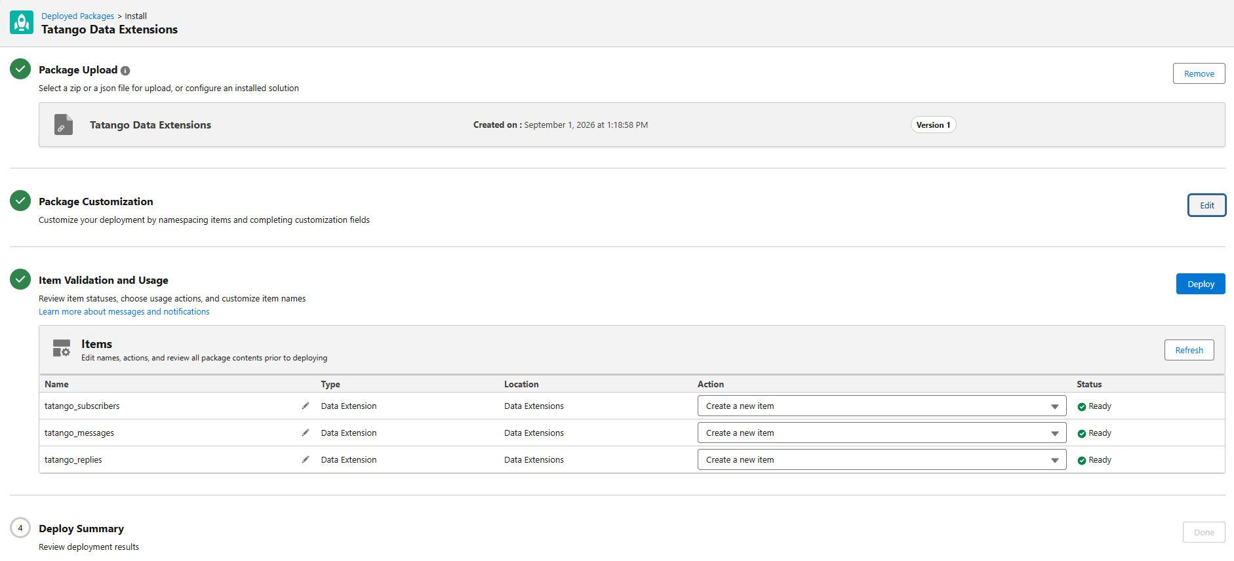
Task: Click the Items panel heading
Action: pos(96,343)
